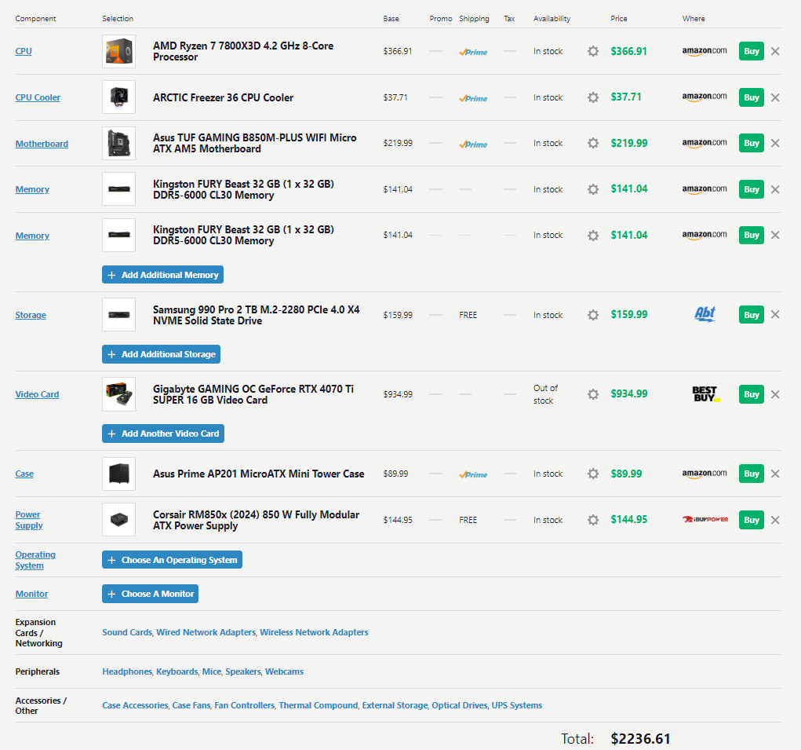
Task: Open the Monitor component link
Action: (x=31, y=594)
